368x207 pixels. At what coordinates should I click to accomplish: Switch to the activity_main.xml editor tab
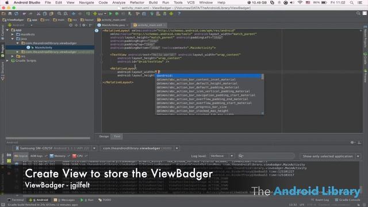149,25
